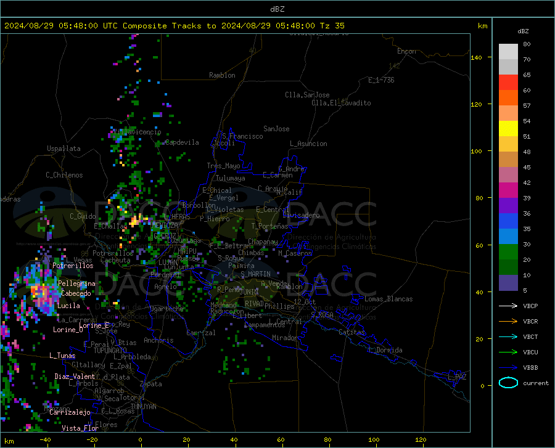
Task: Click the 'Pellegrina' map label
Action: click(76, 283)
